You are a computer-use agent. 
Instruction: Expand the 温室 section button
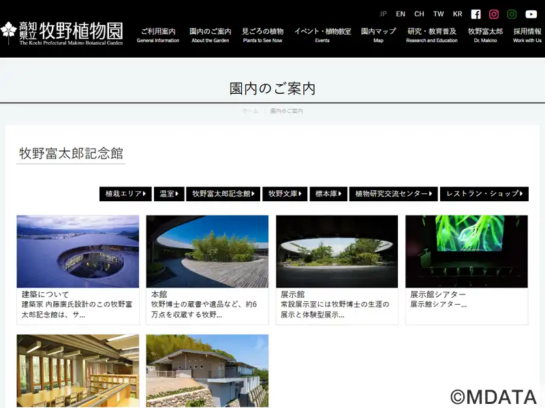tap(169, 194)
